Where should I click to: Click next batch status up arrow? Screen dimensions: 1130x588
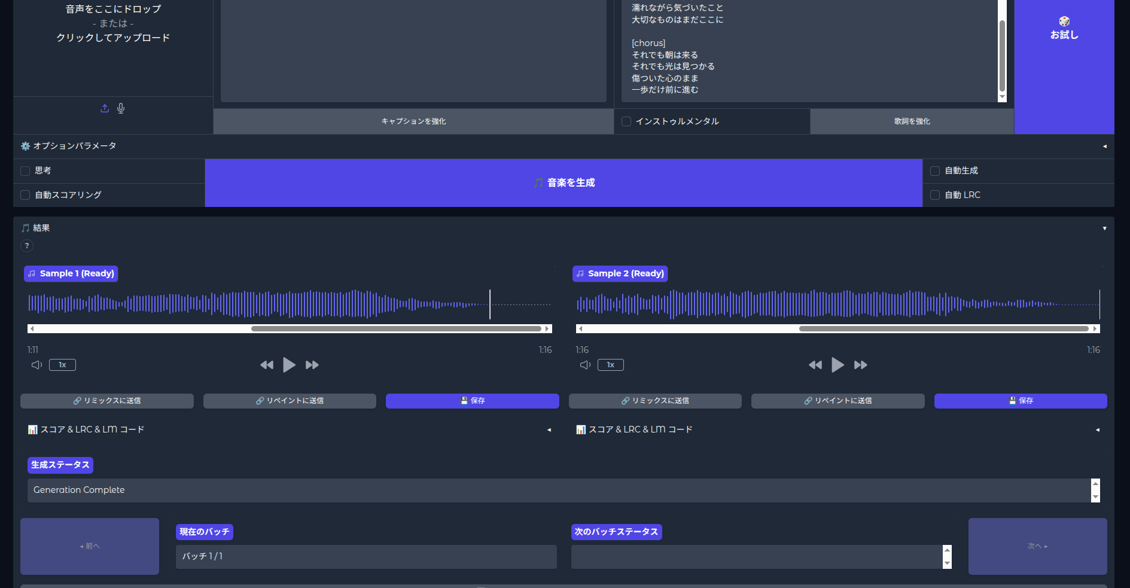coord(947,550)
